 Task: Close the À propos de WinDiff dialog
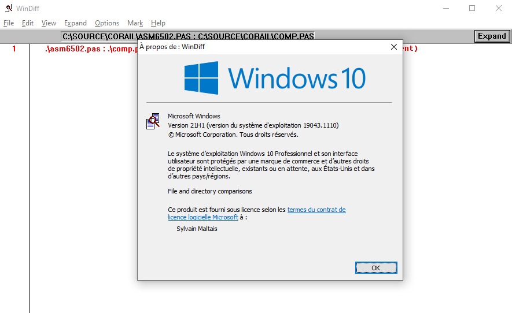(x=394, y=47)
